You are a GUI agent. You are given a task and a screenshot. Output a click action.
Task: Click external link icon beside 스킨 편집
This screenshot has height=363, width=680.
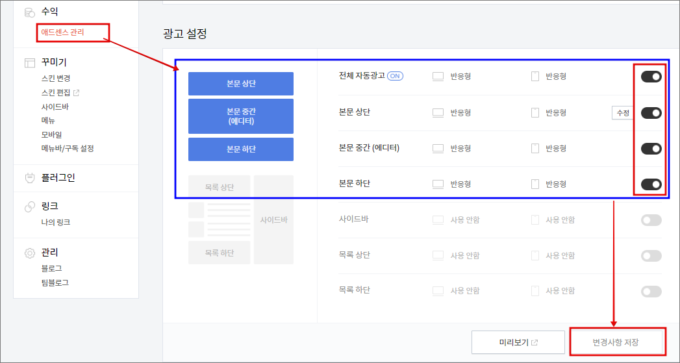click(x=77, y=92)
